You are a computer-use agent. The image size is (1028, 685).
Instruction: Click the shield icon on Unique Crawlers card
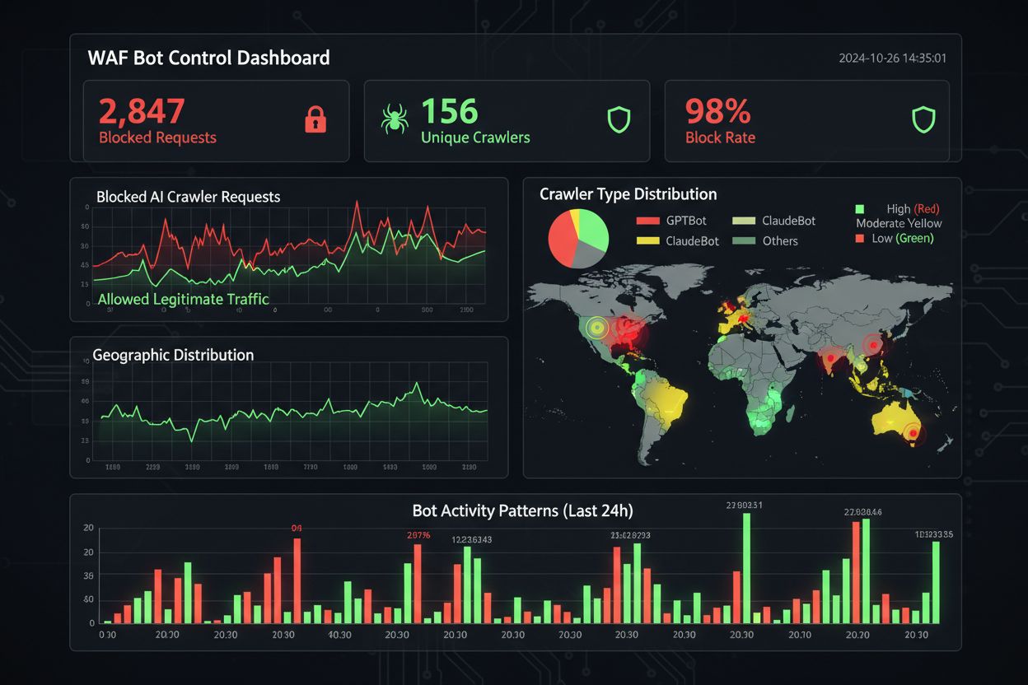(618, 120)
